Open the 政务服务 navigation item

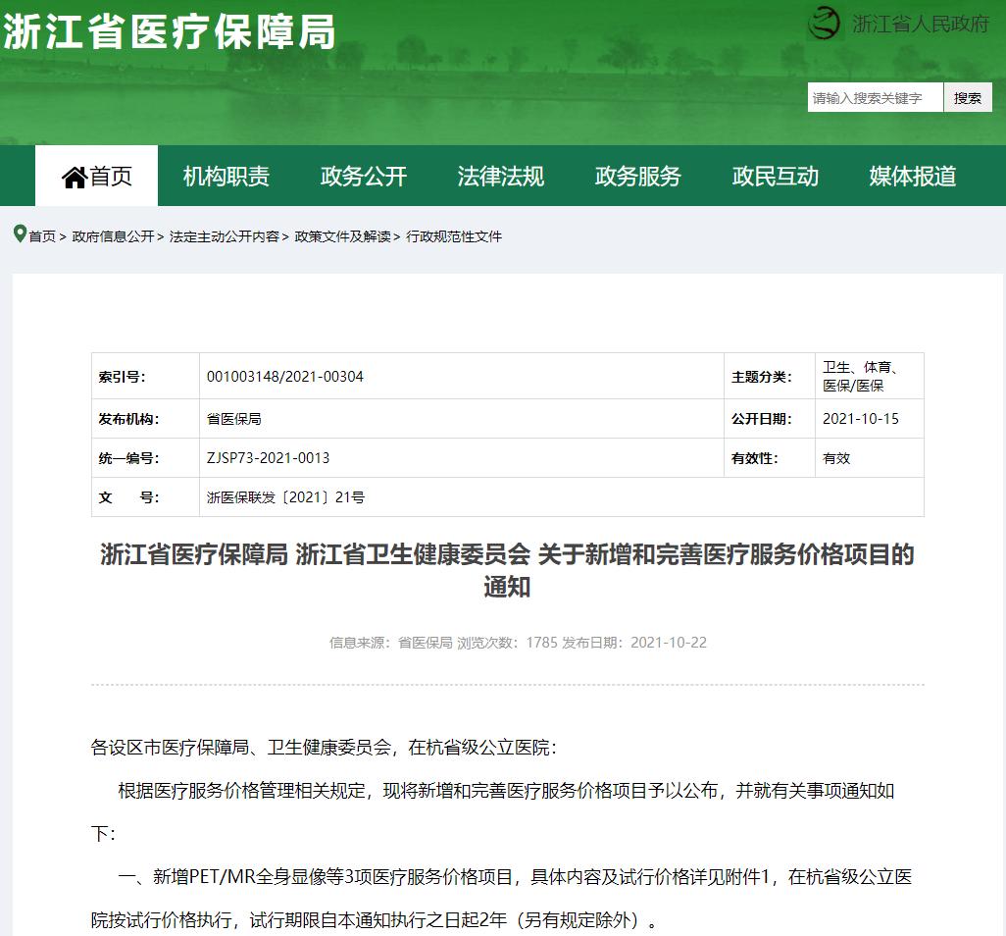tap(637, 175)
